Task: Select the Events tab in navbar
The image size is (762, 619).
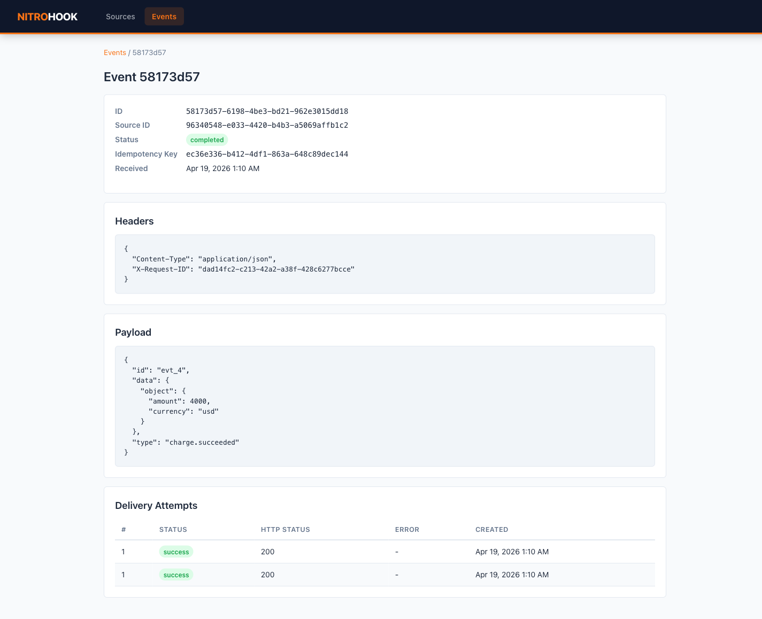Action: click(x=164, y=17)
